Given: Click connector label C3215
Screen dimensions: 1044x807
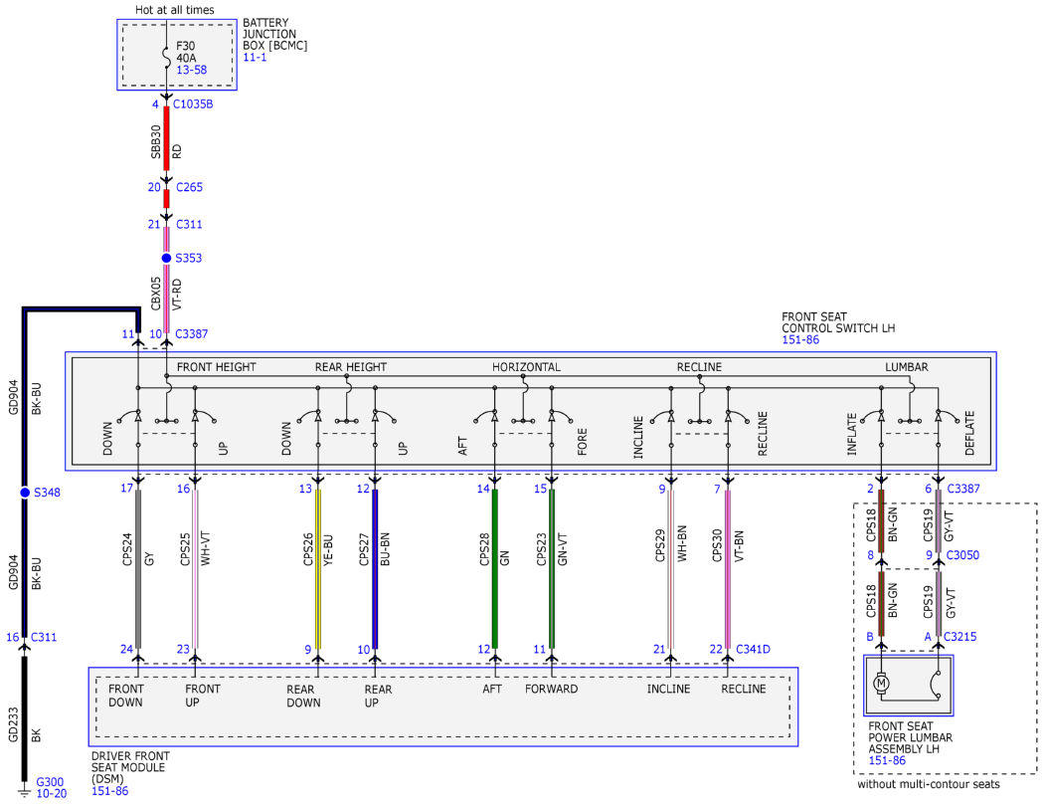Looking at the screenshot, I should (960, 637).
